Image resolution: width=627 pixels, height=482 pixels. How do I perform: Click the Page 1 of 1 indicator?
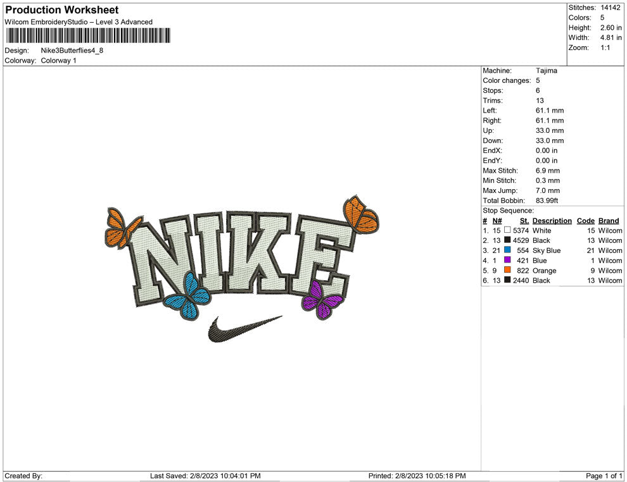coord(604,476)
